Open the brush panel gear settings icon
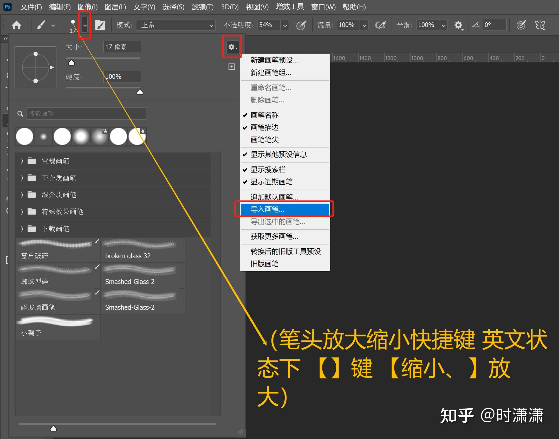 [231, 47]
